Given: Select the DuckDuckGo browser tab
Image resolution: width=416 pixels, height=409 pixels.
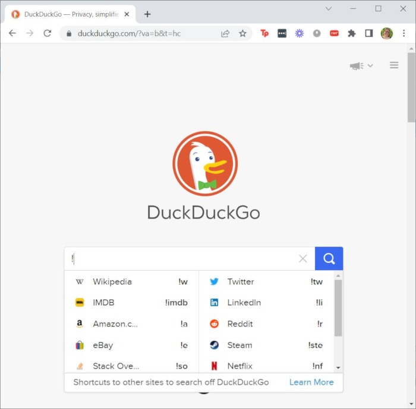Looking at the screenshot, I should pos(70,14).
